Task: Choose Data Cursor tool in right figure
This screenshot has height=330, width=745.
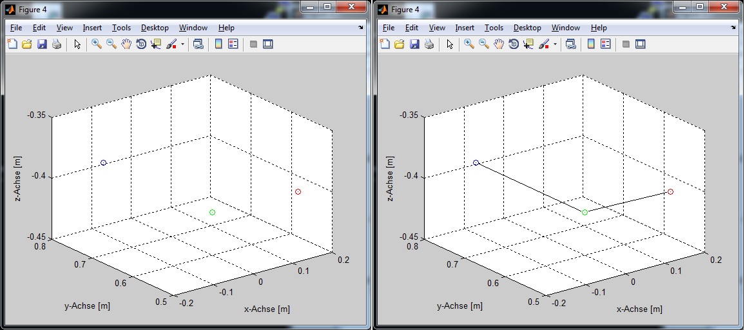Action: tap(528, 44)
